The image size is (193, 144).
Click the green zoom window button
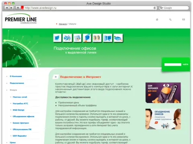pos(13,4)
